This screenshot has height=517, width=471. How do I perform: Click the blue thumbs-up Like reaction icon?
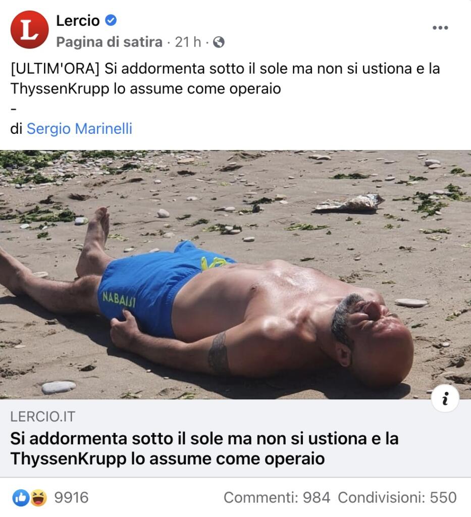coord(21,498)
